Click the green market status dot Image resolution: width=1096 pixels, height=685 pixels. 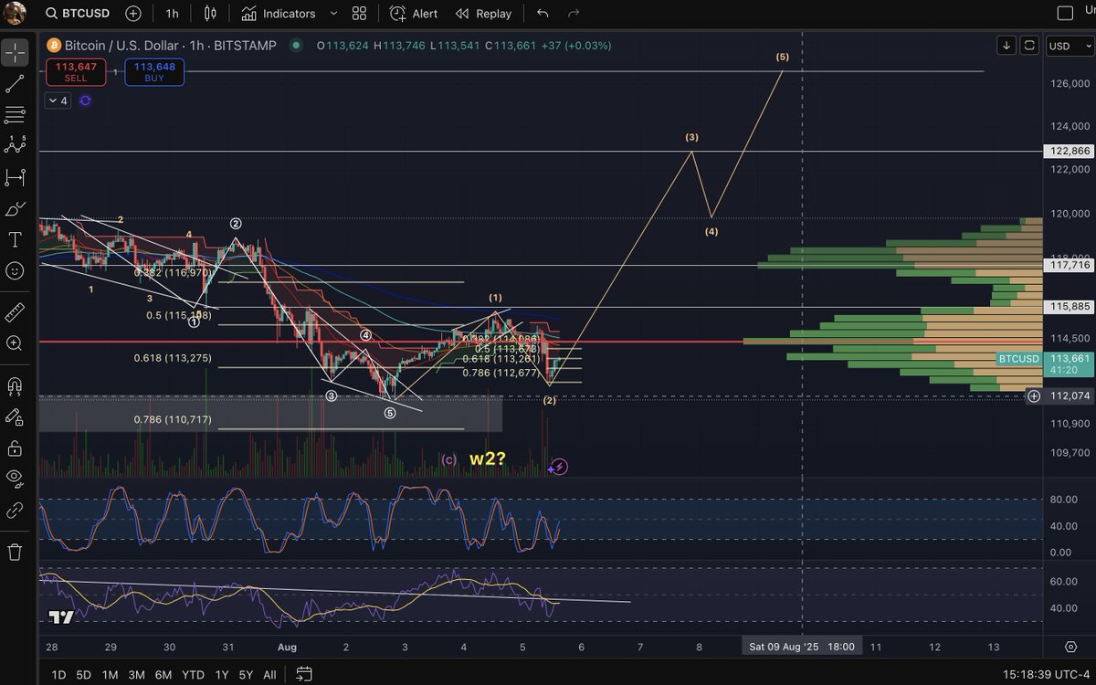(x=295, y=45)
